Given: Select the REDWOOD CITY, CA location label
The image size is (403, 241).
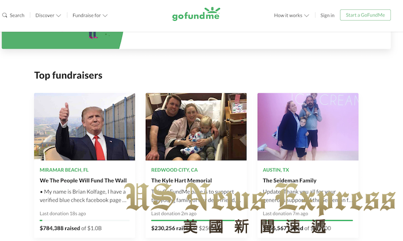Looking at the screenshot, I should pyautogui.click(x=174, y=170).
